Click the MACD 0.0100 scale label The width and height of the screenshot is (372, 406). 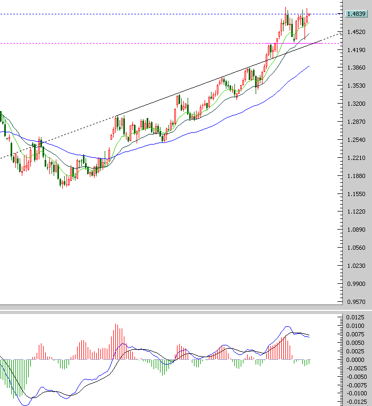[355, 326]
